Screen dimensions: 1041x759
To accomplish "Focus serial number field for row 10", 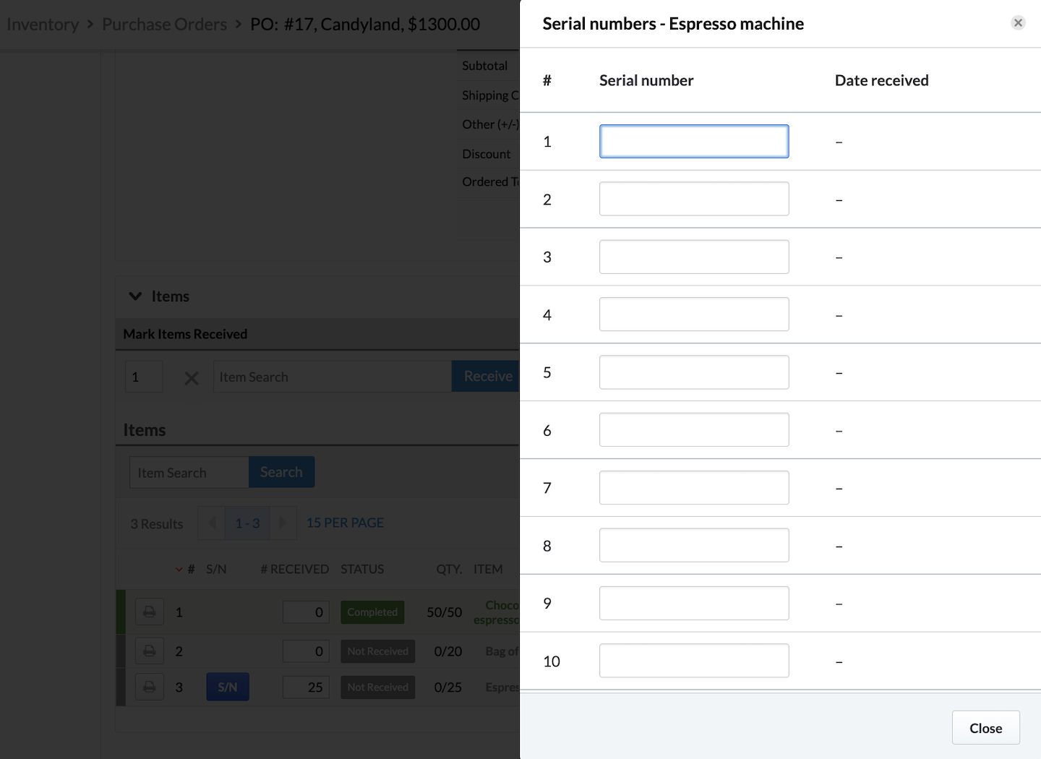I will 693,661.
